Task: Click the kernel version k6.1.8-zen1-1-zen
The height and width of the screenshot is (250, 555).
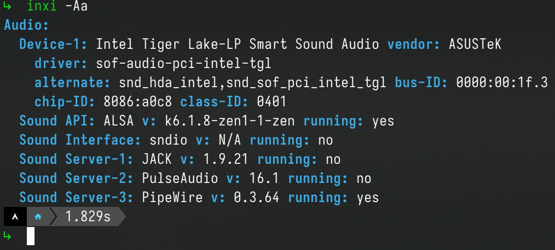Action: point(230,121)
